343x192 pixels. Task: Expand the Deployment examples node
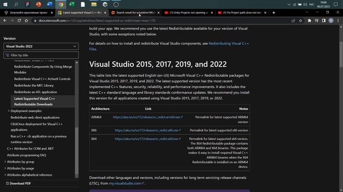point(9,111)
